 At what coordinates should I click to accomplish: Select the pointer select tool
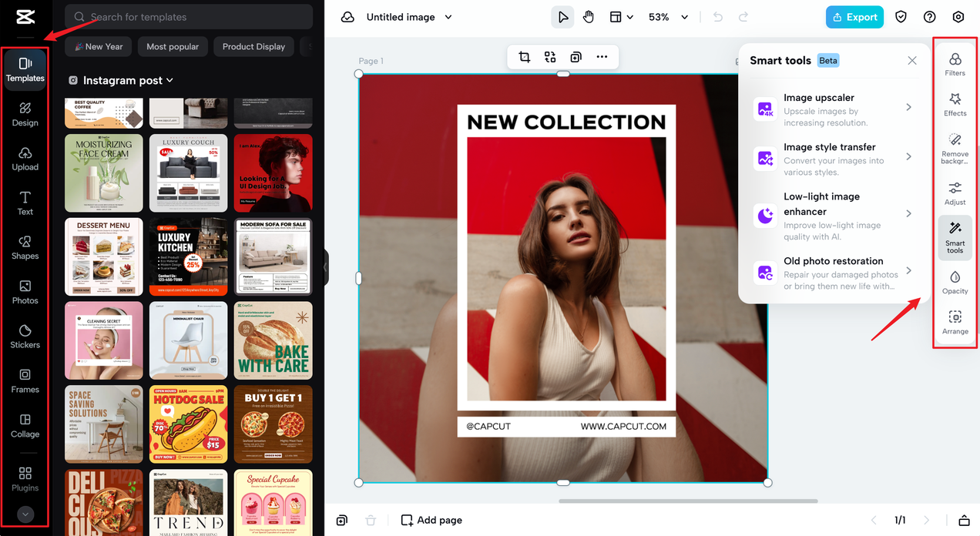[562, 17]
